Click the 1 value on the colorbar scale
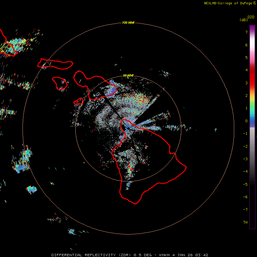The width and height of the screenshot is (257, 257). [246, 108]
